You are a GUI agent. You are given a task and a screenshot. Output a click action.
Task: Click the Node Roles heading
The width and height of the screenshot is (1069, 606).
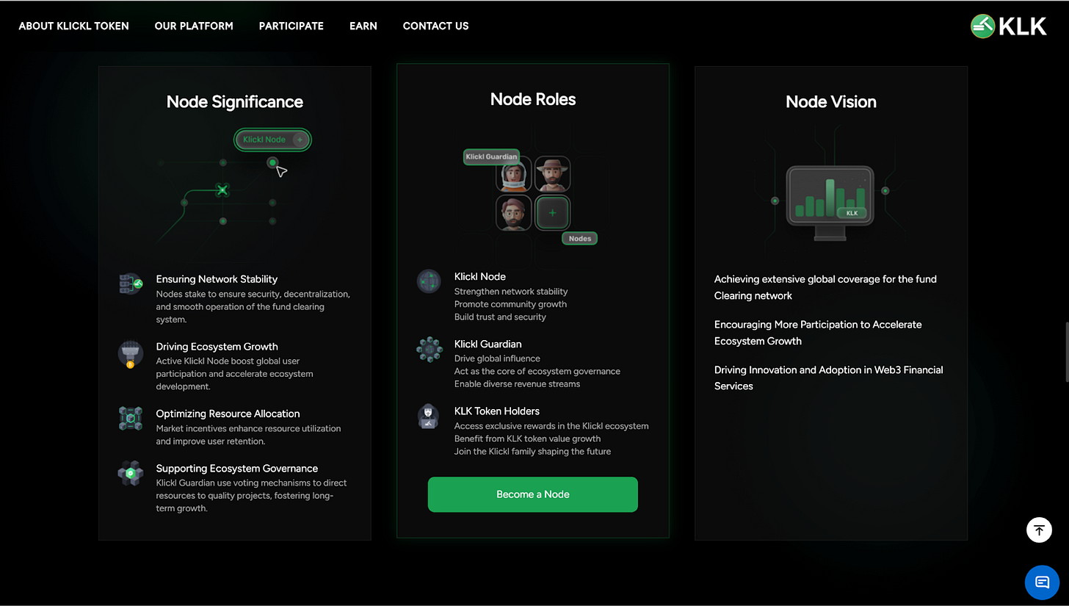[x=533, y=99]
